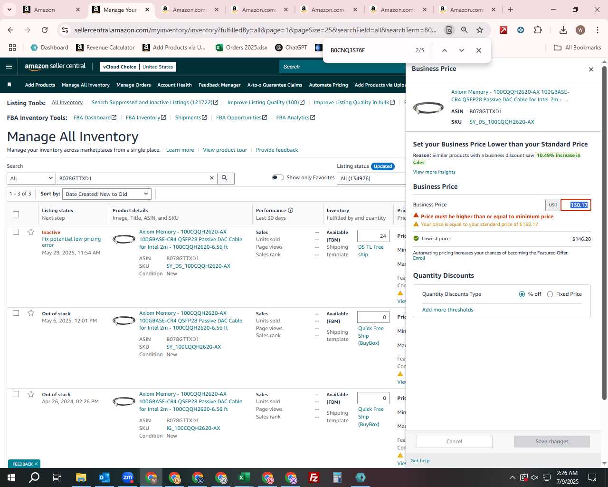The height and width of the screenshot is (487, 608).
Task: Favorite the SY_100CQQH2620-AX listing star
Action: (x=31, y=313)
